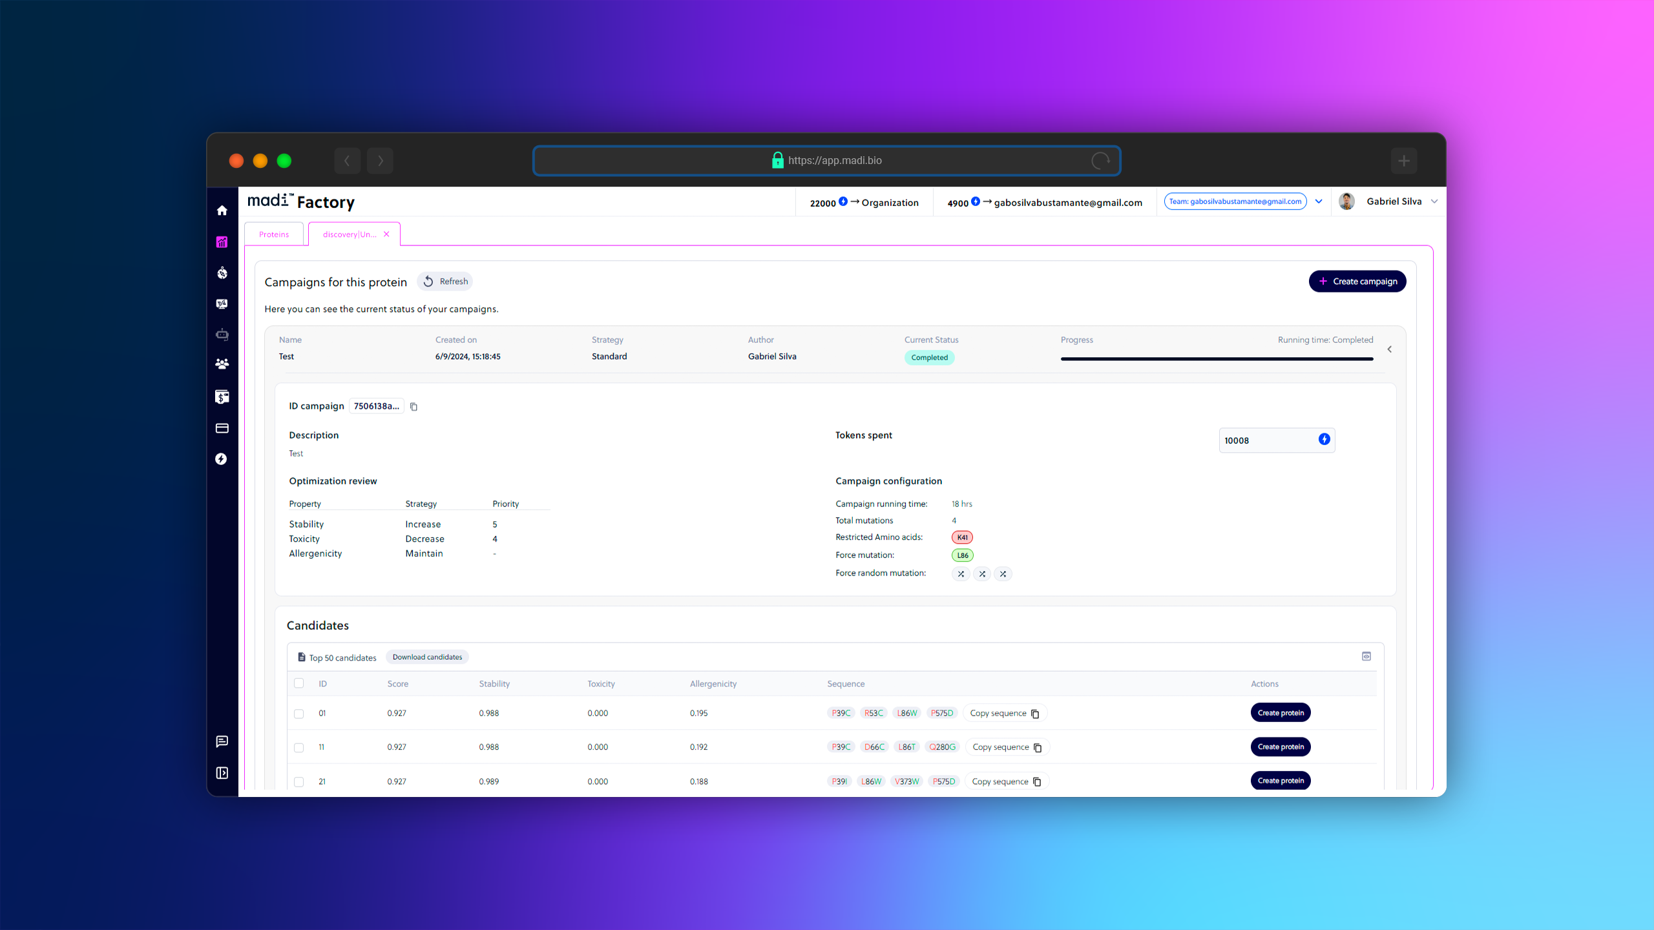1654x930 pixels.
Task: Click Gabriel Silva profile avatar
Action: [1346, 201]
